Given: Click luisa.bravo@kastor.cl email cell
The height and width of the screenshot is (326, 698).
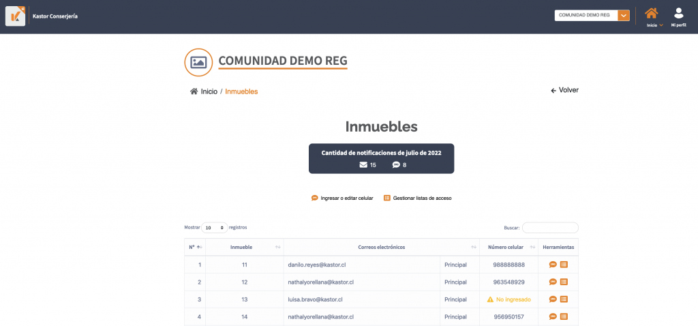Looking at the screenshot, I should pyautogui.click(x=315, y=299).
